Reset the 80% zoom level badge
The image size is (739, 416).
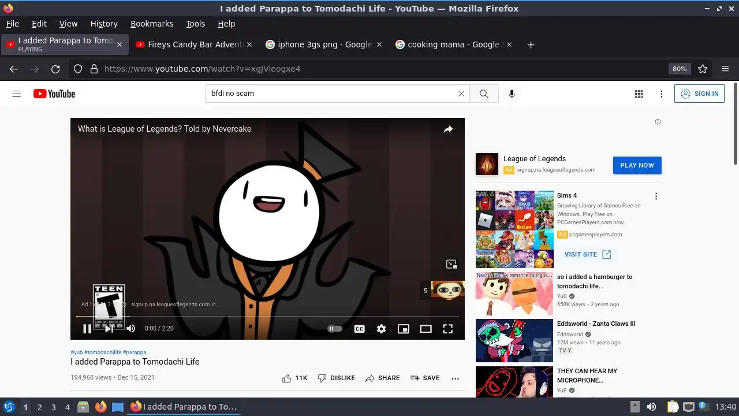(680, 69)
